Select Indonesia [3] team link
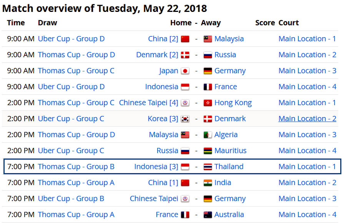The image size is (346, 223). (156, 167)
